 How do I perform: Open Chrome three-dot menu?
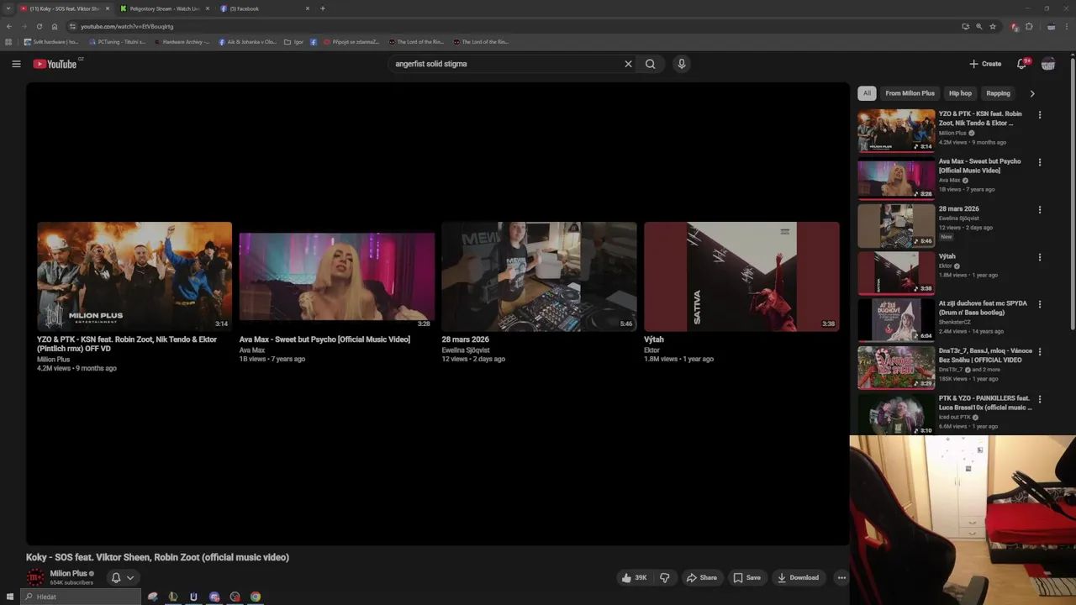1068,26
